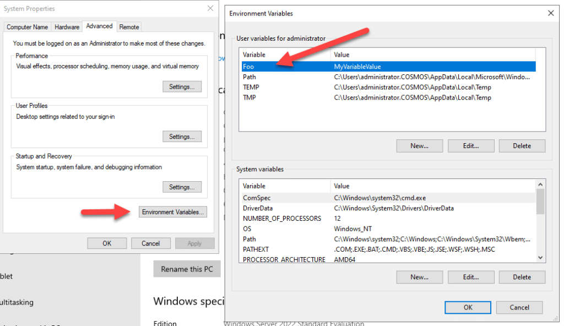The image size is (564, 326).
Task: Open Performance Settings
Action: click(x=182, y=86)
